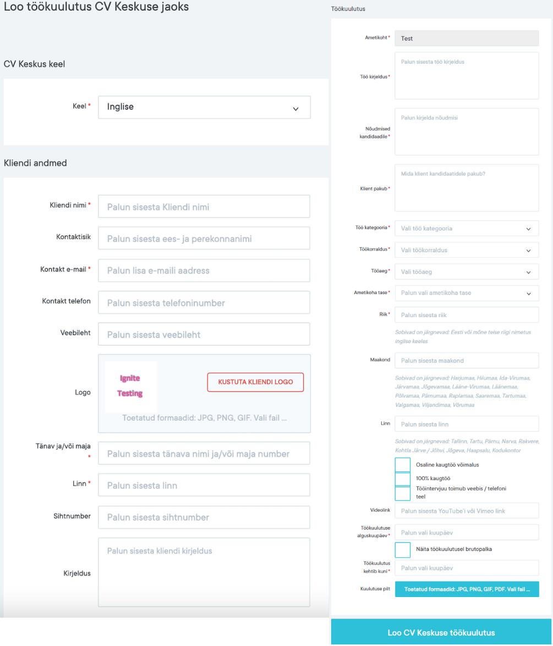Focus the Kliendi nimi input field
Image resolution: width=553 pixels, height=646 pixels.
tap(204, 207)
